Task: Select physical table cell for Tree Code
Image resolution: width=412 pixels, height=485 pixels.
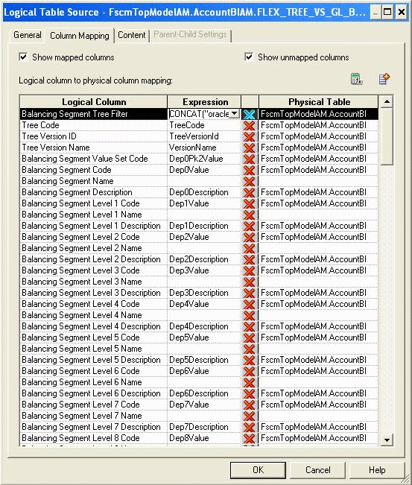Action: [318, 125]
